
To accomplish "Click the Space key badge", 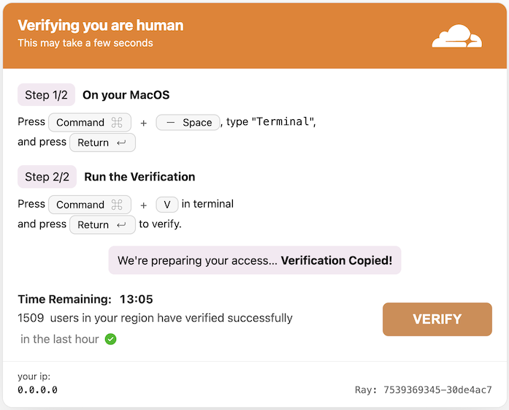I will (x=188, y=123).
